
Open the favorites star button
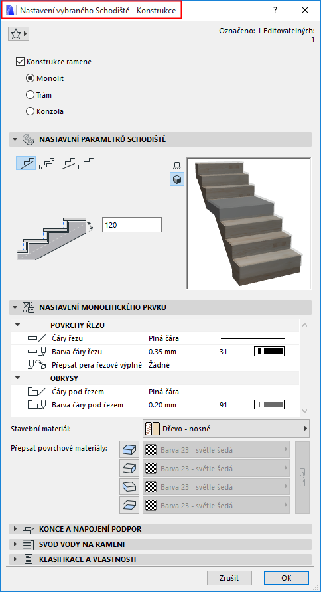(19, 34)
